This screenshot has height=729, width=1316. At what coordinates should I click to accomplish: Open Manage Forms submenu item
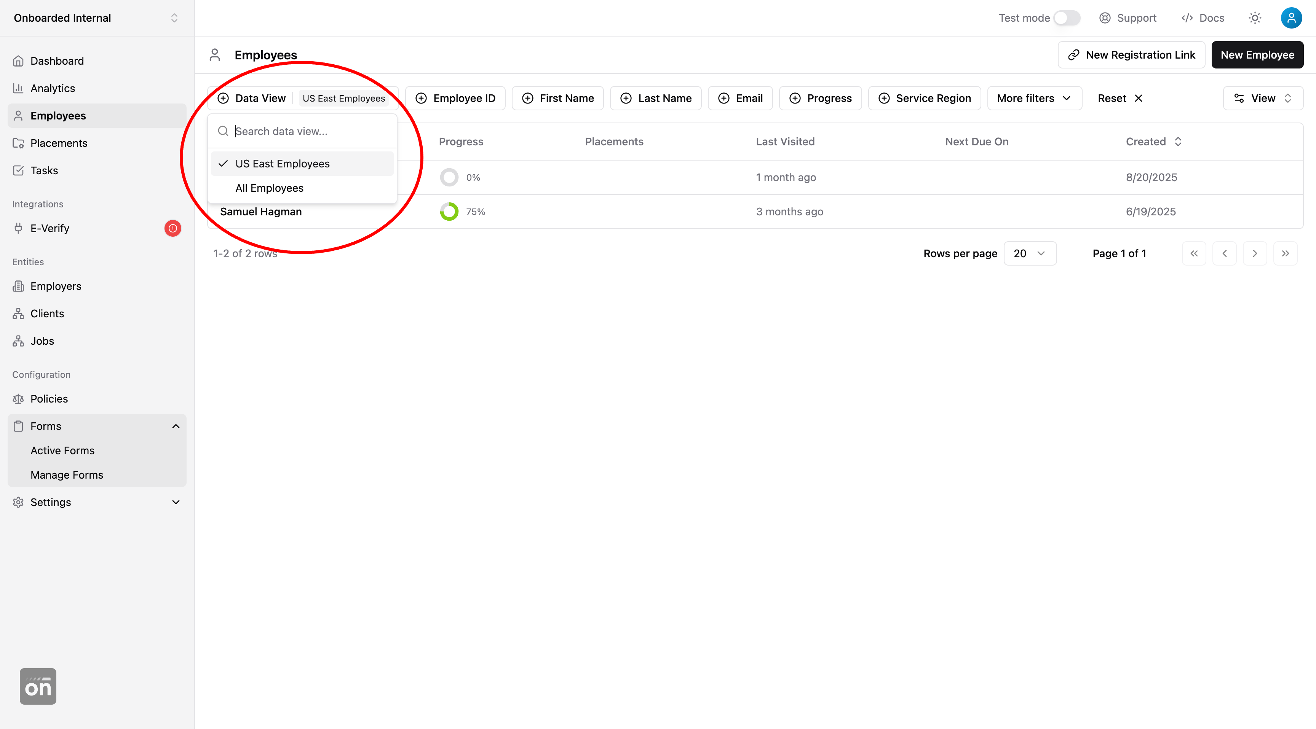point(67,475)
